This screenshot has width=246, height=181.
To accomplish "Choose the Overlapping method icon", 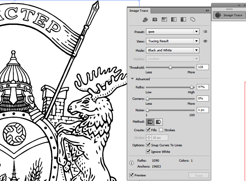I will pyautogui.click(x=159, y=122).
